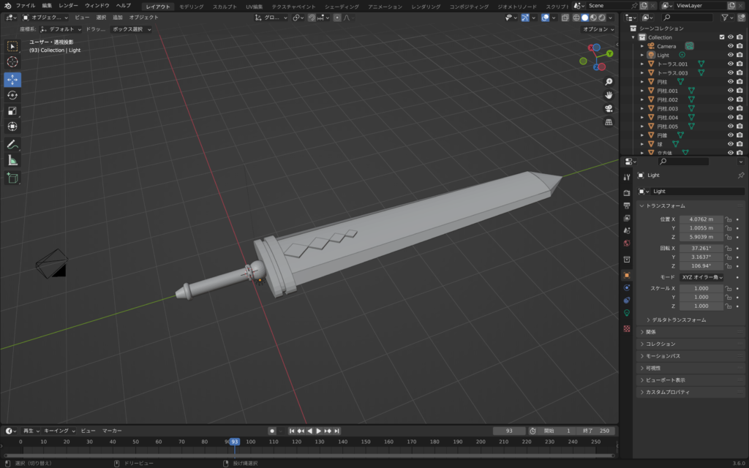Toggle camera view with the camera icon
This screenshot has height=468, width=749.
[x=609, y=109]
